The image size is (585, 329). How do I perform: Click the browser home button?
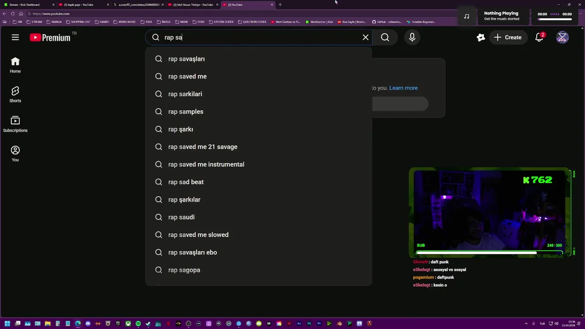21,14
